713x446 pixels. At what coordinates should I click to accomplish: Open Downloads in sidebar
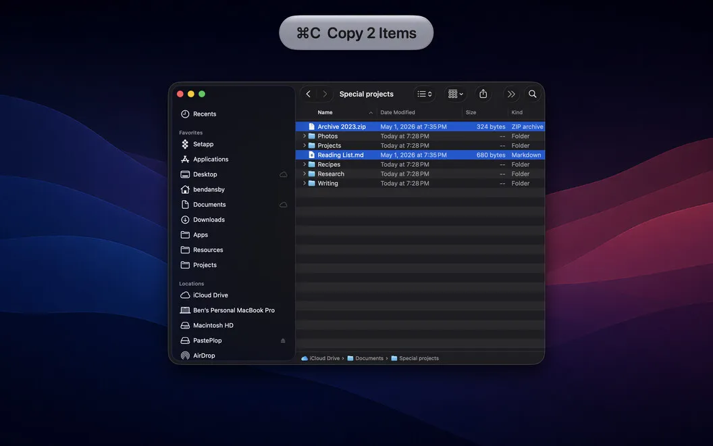(209, 220)
